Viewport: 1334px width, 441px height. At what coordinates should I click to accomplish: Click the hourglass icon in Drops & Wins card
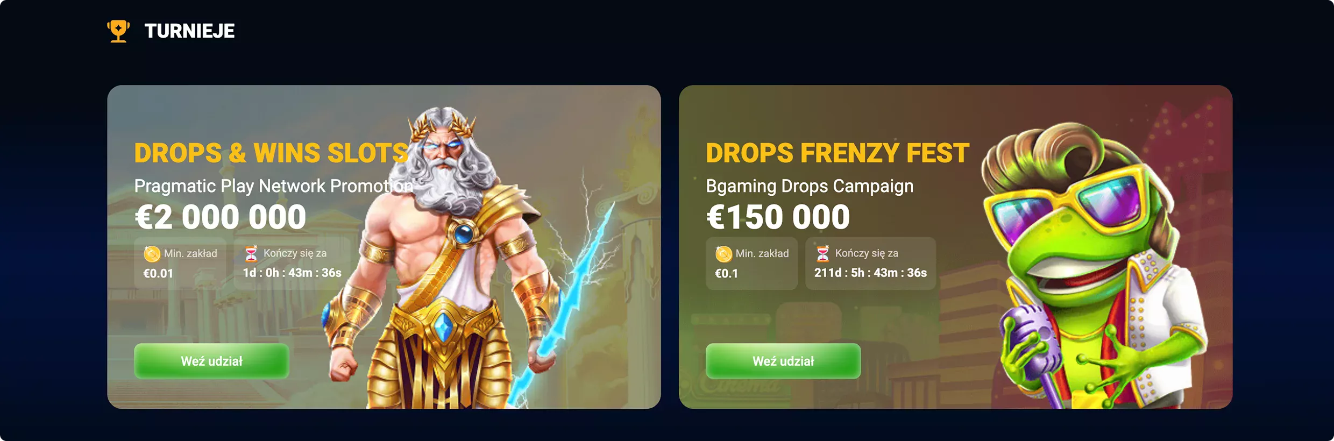(251, 253)
